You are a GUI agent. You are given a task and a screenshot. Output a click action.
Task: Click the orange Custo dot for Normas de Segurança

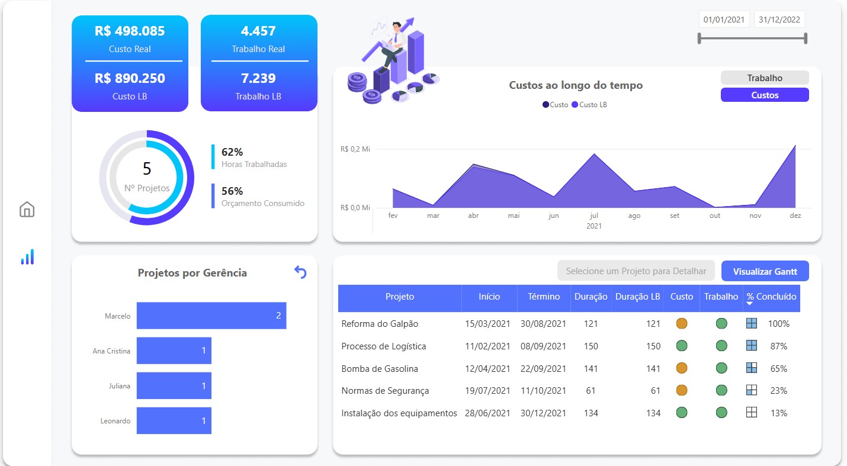[x=681, y=390]
